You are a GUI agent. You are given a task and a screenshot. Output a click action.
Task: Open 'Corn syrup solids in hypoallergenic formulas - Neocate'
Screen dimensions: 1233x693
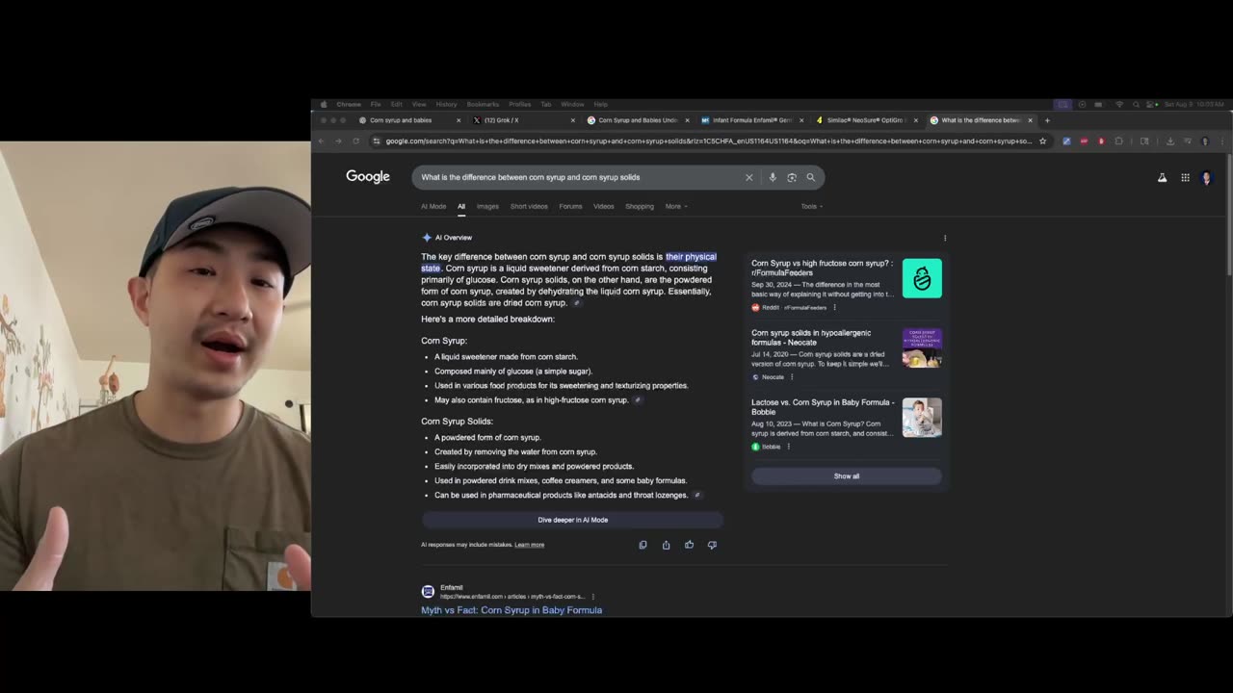click(811, 338)
